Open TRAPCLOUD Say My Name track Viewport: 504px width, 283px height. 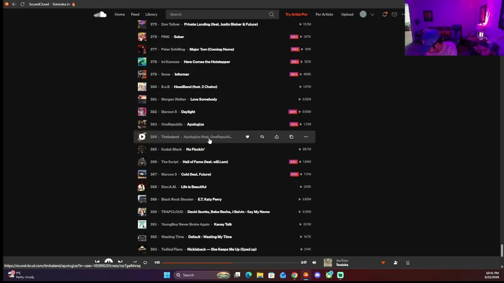tap(228, 212)
